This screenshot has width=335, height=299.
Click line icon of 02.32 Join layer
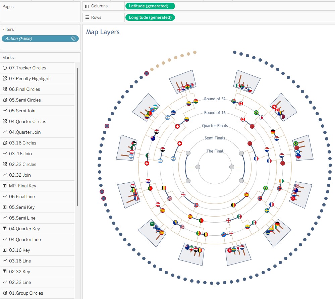point(5,175)
